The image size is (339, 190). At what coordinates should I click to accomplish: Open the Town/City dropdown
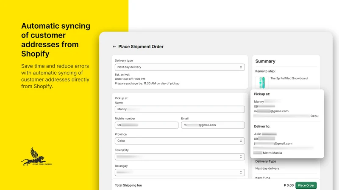click(180, 157)
